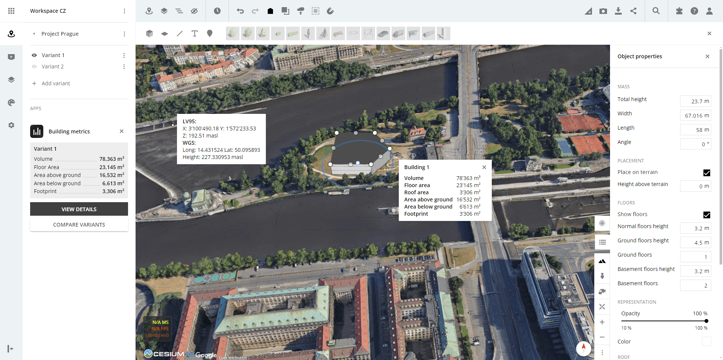Open the time/shadow clock tool
Viewport: 723px width, 360px height.
tap(217, 11)
